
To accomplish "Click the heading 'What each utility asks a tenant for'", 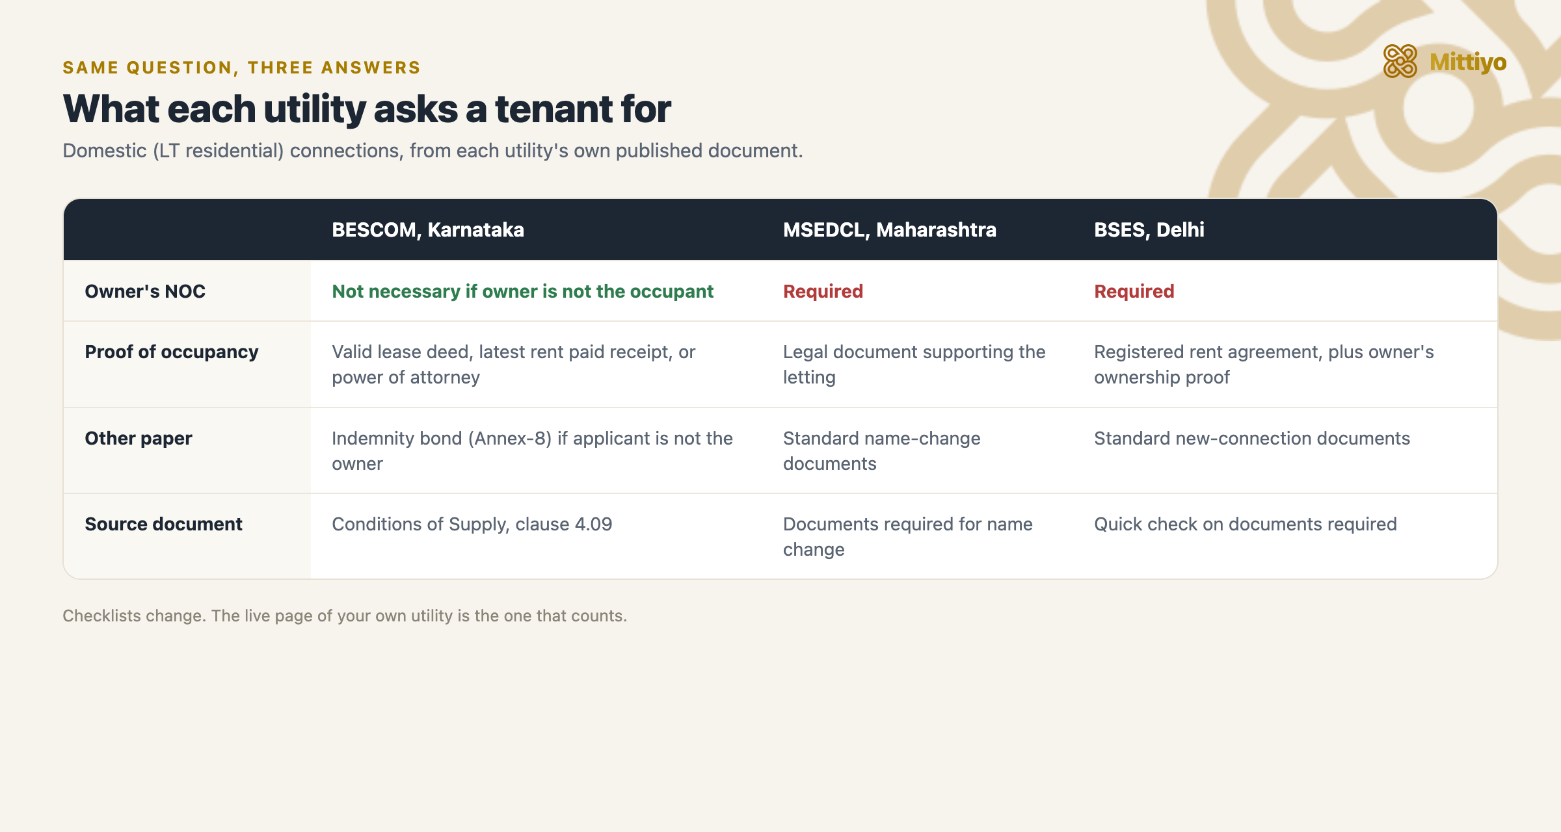I will 367,109.
